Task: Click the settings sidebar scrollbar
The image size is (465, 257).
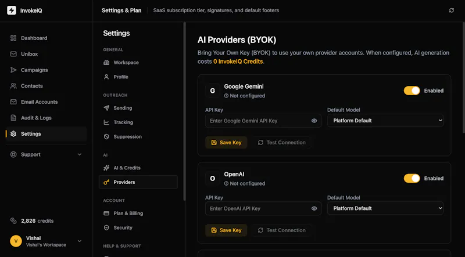Action: (184, 111)
